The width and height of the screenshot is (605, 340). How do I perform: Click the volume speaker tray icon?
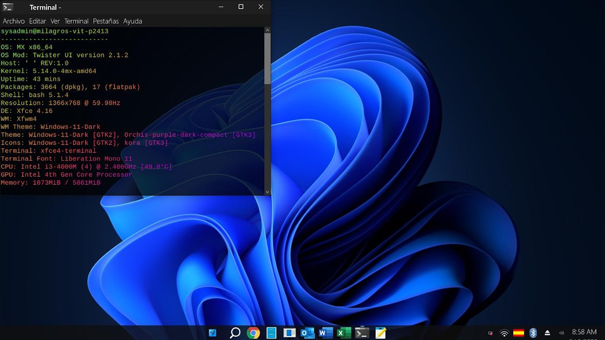pos(562,333)
